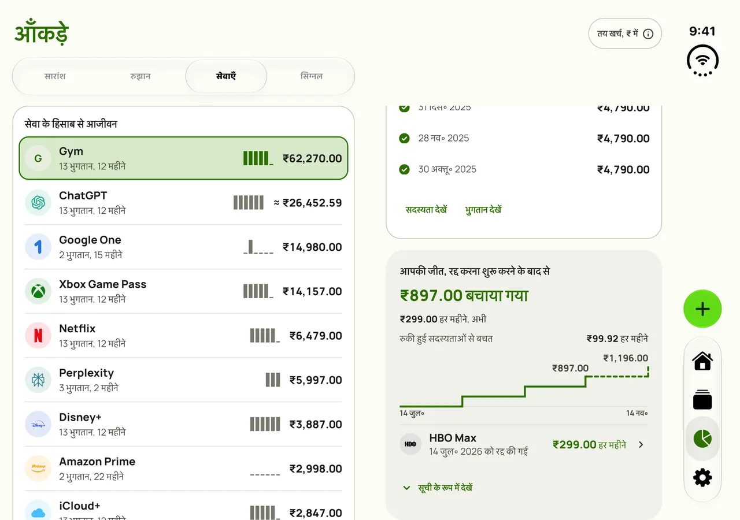This screenshot has height=520, width=740.
Task: Click the ₹99.92 हर महीने value
Action: [x=617, y=339]
